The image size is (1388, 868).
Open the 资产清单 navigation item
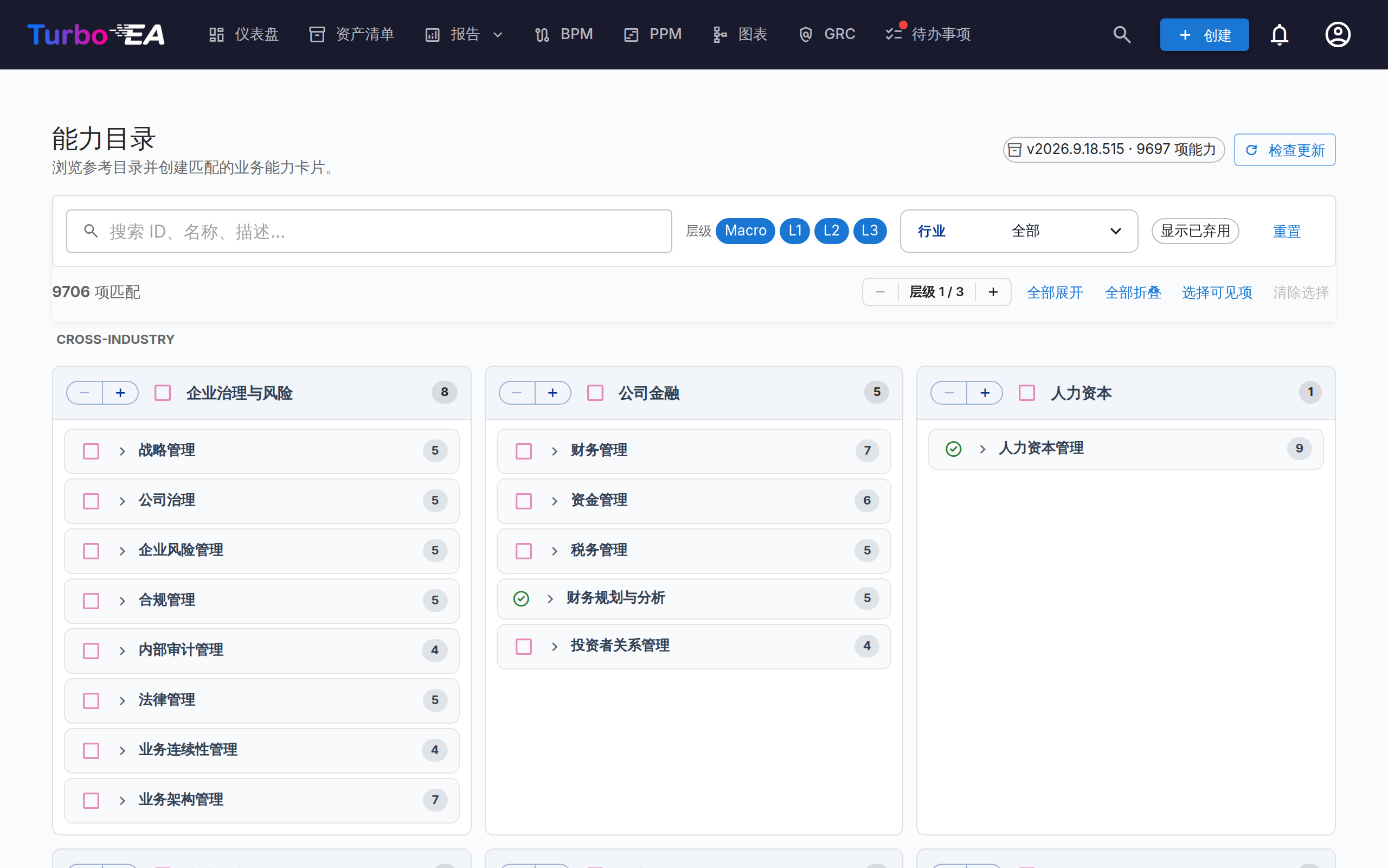coord(351,34)
